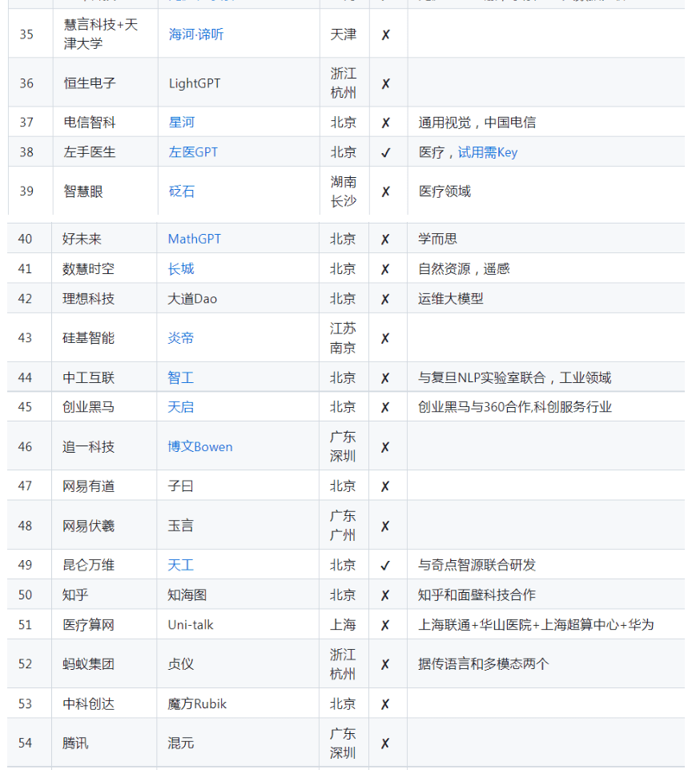692x770 pixels.
Task: Click the check mark in the 左手医生 row
Action: pyautogui.click(x=385, y=152)
